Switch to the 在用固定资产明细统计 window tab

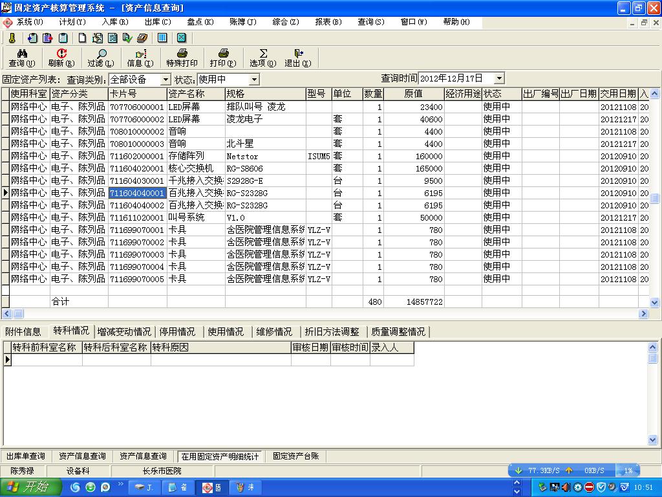click(220, 456)
